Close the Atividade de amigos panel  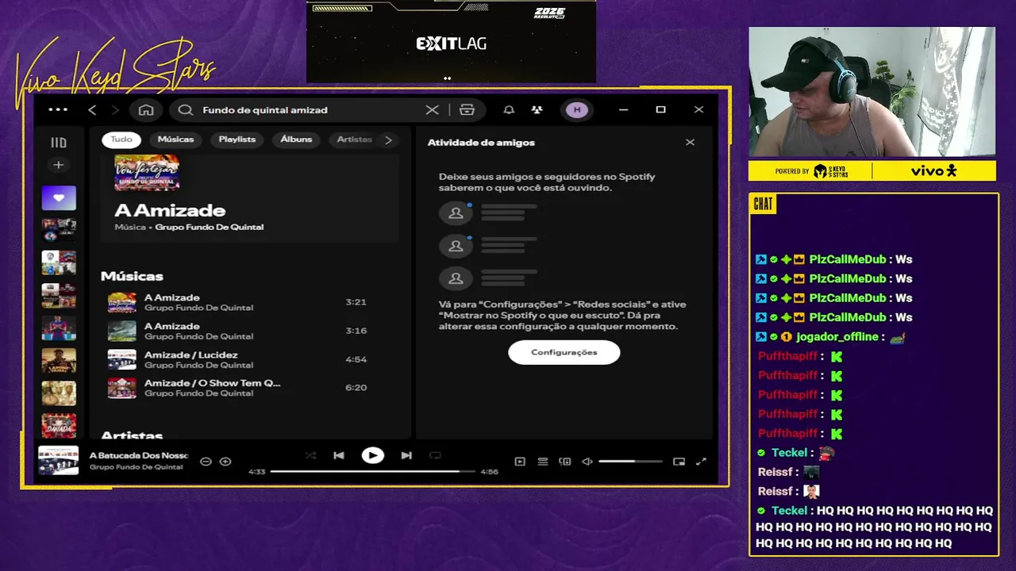pos(690,142)
